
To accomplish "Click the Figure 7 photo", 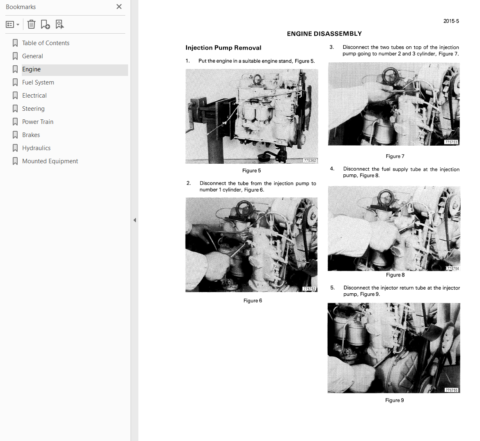I will pyautogui.click(x=394, y=104).
